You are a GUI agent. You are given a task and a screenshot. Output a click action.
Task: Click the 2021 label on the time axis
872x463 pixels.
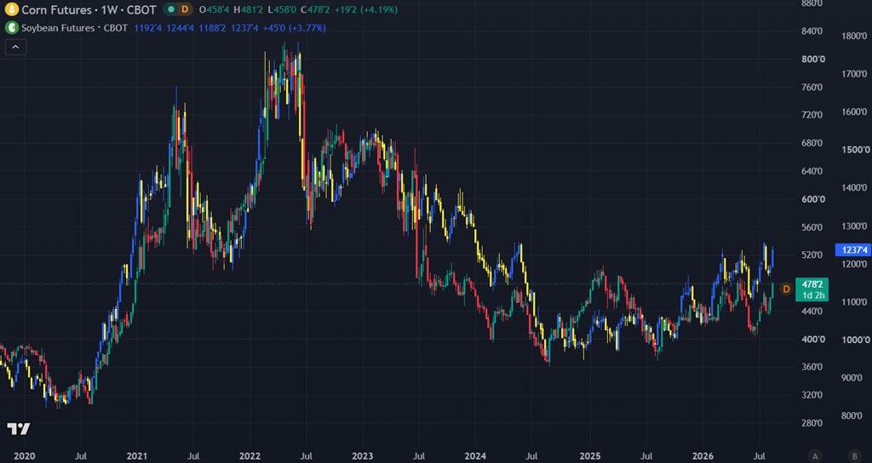137,456
